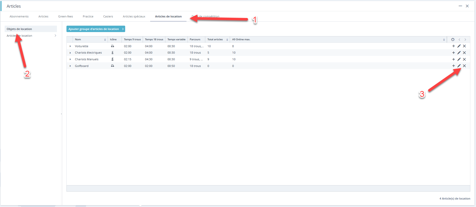Click Ajouter groupe d'articles de location
476x207 pixels.
click(x=96, y=29)
